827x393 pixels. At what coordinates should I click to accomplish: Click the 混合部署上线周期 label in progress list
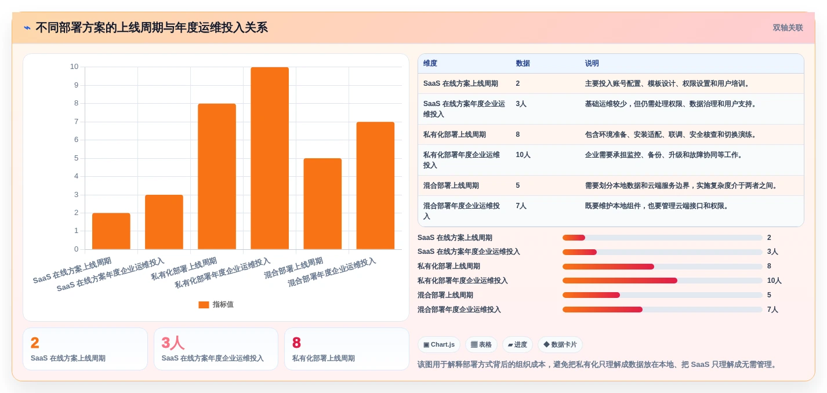[x=445, y=295]
